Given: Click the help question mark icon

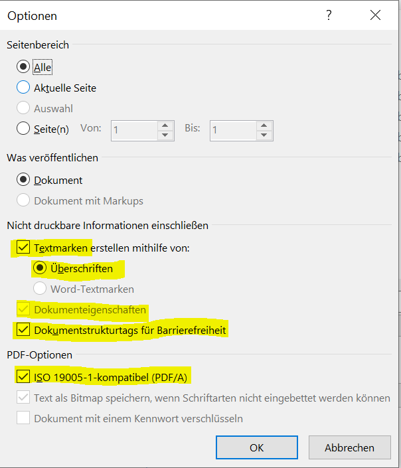Looking at the screenshot, I should (329, 15).
